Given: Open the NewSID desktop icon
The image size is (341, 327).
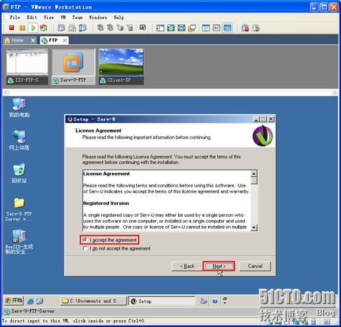Looking at the screenshot, I should point(19,242).
